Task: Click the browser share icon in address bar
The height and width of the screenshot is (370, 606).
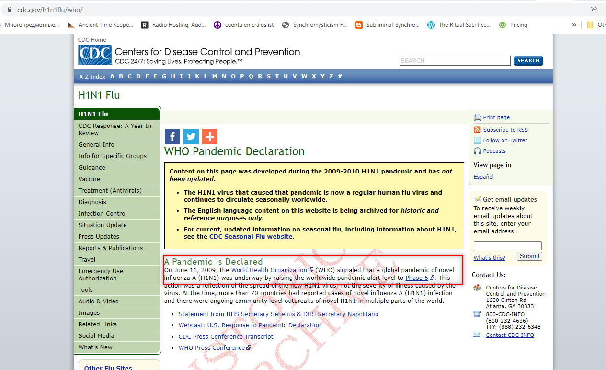Action: pyautogui.click(x=594, y=9)
